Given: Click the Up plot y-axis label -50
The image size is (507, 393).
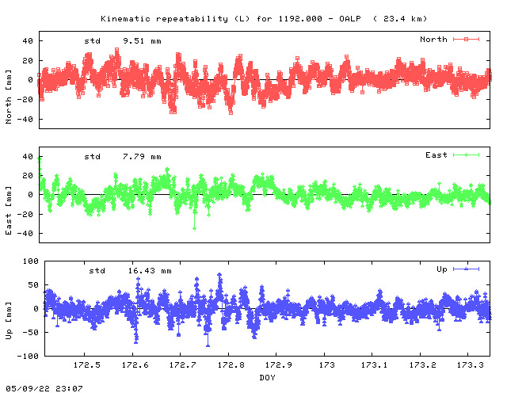Looking at the screenshot, I should [31, 333].
